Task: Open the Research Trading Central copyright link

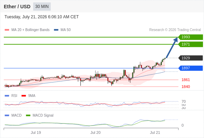Action: coord(175,30)
